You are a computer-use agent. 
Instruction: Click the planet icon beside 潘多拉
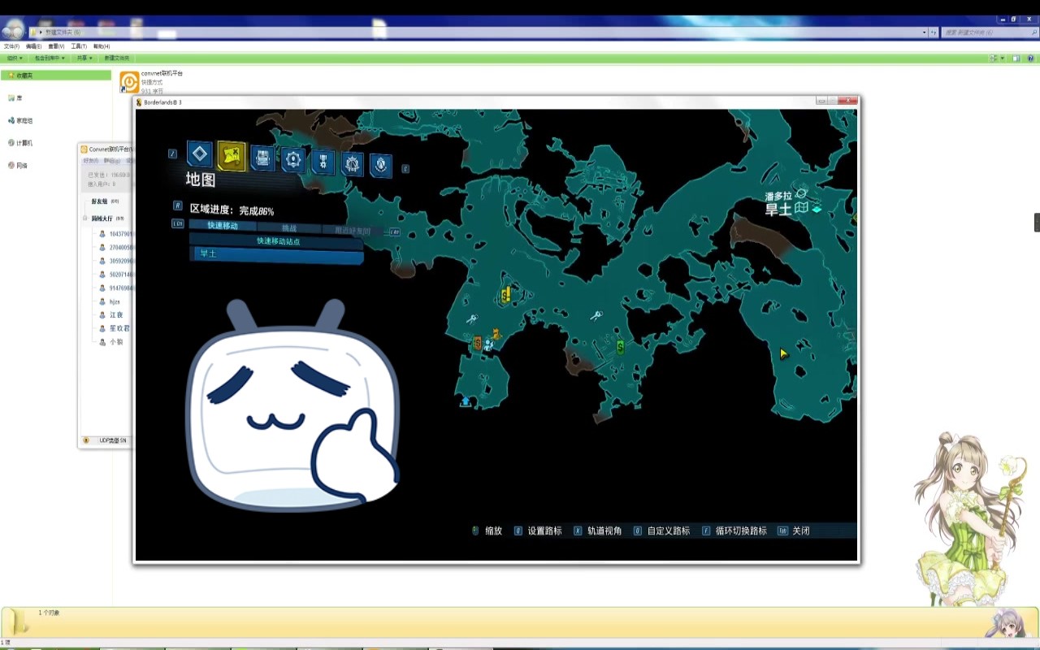(x=801, y=195)
